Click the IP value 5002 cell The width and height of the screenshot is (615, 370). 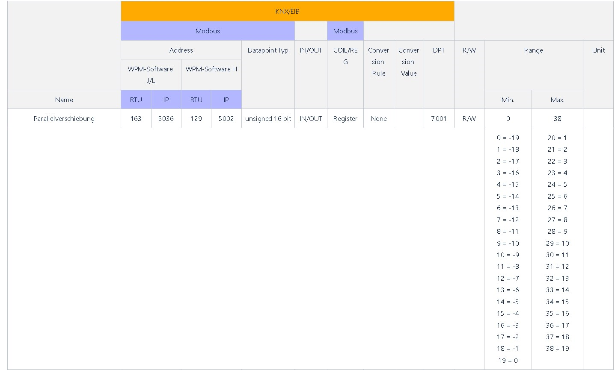[226, 118]
